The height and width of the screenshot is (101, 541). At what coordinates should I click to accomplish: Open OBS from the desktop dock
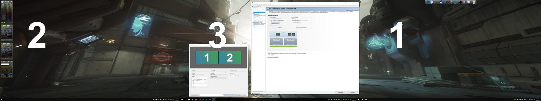point(460,2)
